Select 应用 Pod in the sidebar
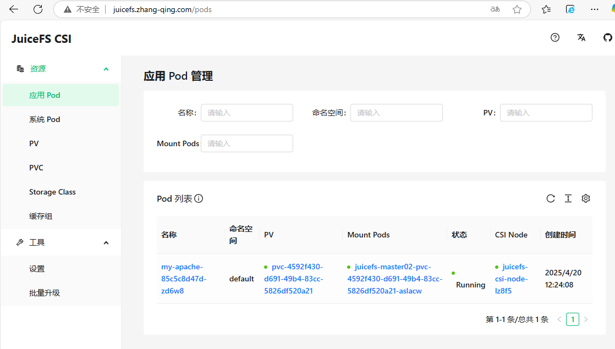615x349 pixels. (x=61, y=95)
